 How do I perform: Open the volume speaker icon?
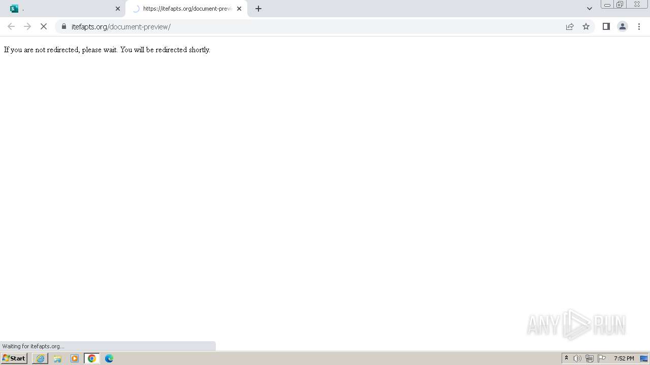coord(577,358)
